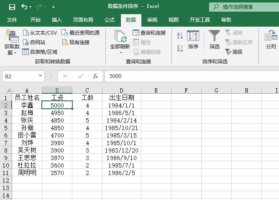
Task: Select the cell containing 周明明
Action: (27, 172)
